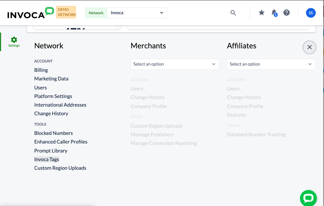Open Blocked Numbers tool
The image size is (324, 206).
54,133
